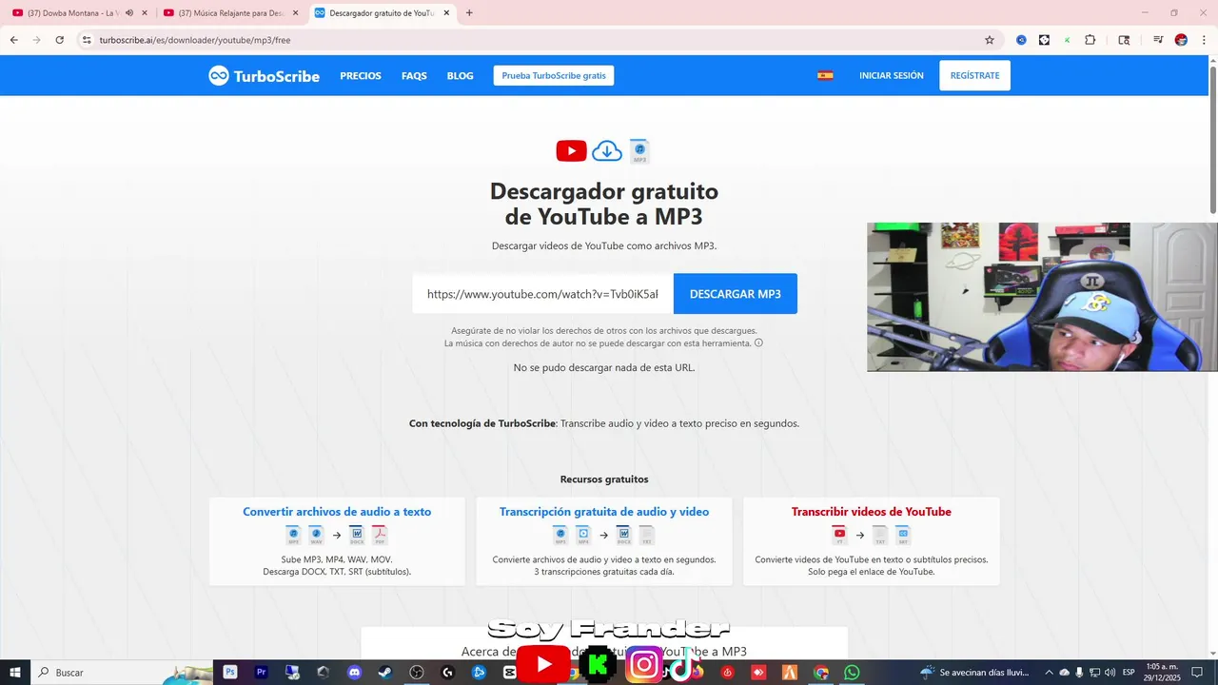Click the black-and-white extension icon in toolbar
This screenshot has width=1218, height=685.
[1044, 40]
